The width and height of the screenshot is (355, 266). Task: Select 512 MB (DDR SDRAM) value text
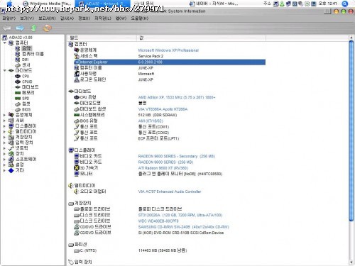158,115
